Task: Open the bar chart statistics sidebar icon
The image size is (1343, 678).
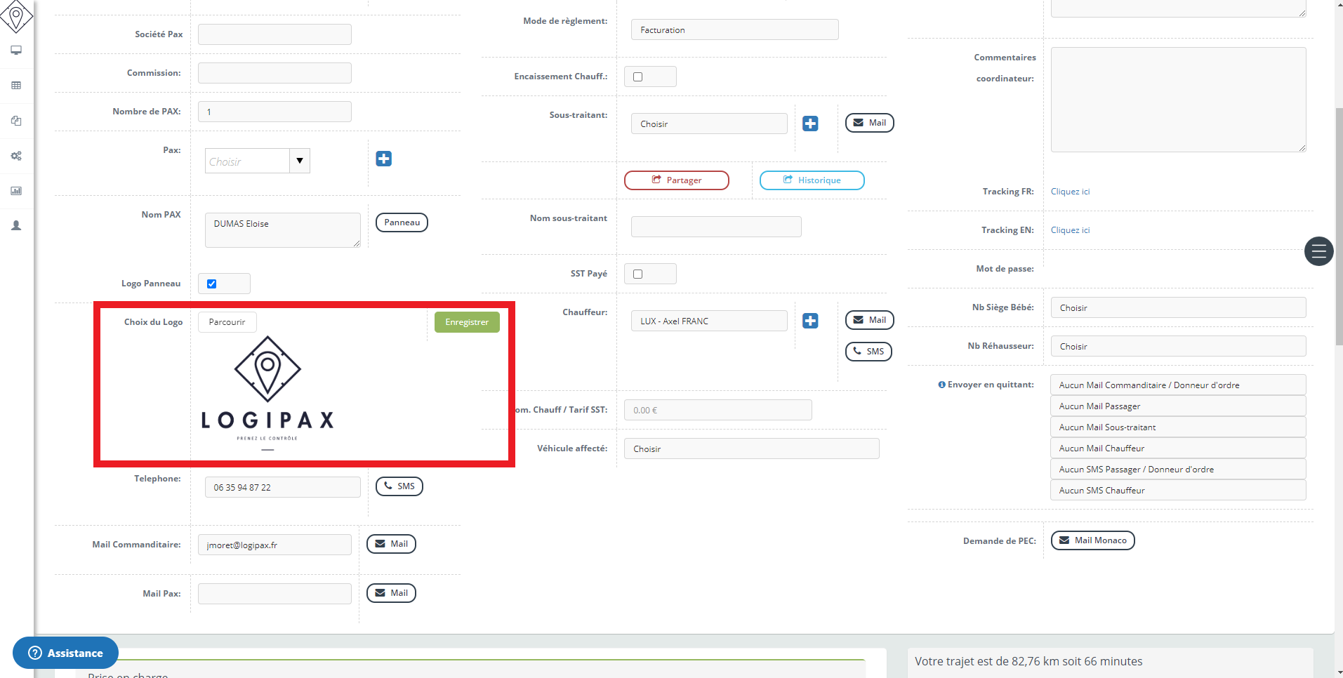Action: coord(16,191)
